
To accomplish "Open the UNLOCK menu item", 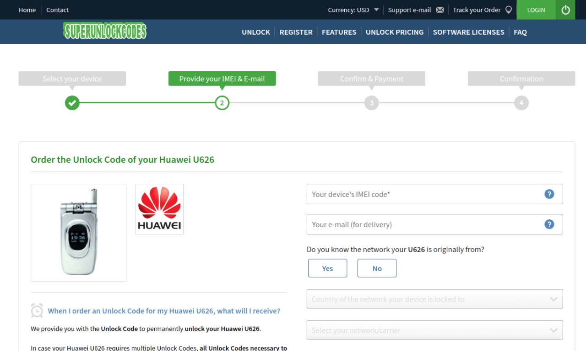I will pos(256,32).
